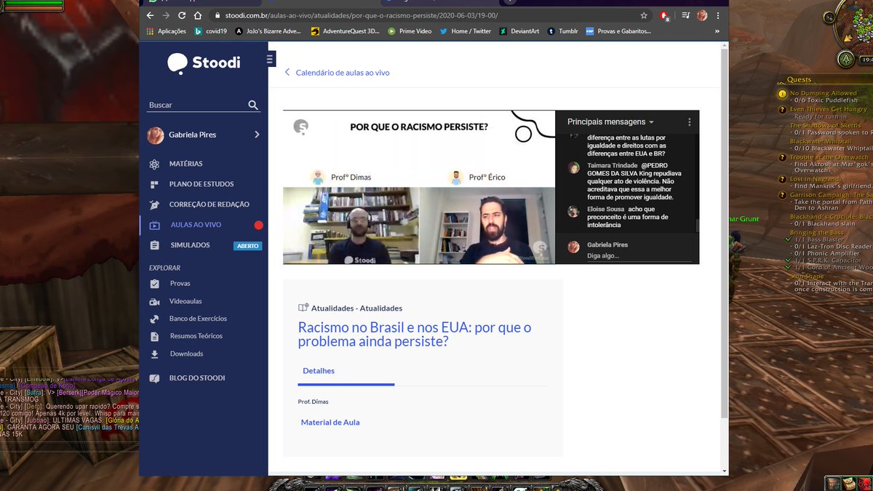Click Prof° Dimas video feed
The width and height of the screenshot is (873, 491).
point(351,225)
